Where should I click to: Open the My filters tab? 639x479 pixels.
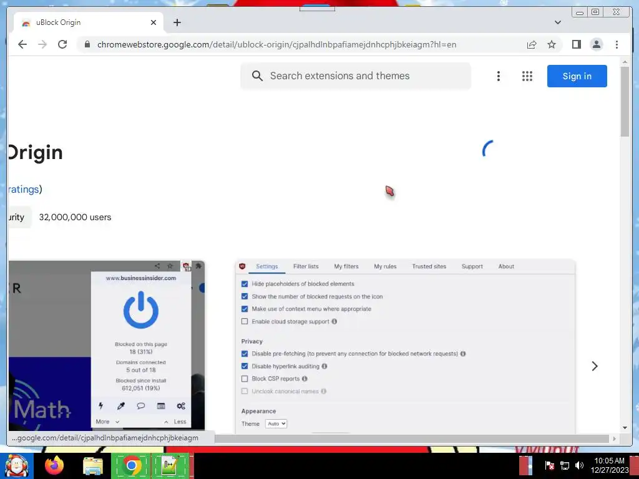pos(346,266)
